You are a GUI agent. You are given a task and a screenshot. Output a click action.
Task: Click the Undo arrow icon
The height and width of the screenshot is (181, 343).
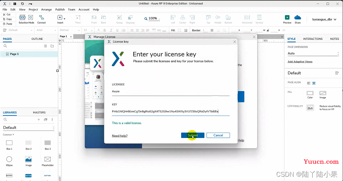click(22, 4)
